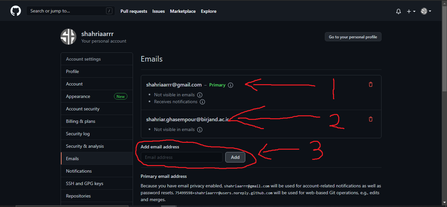This screenshot has width=447, height=207.
Task: Click the Email address input field
Action: [181, 157]
